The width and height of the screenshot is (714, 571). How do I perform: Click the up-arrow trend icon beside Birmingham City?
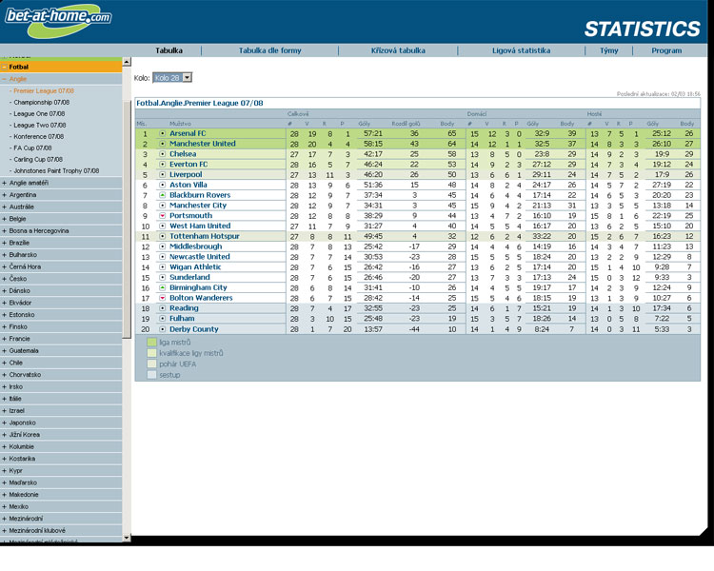click(x=163, y=287)
